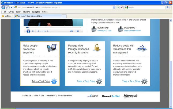Open a new blank tab
Screen dimensions: 173x109
[x=64, y=16]
